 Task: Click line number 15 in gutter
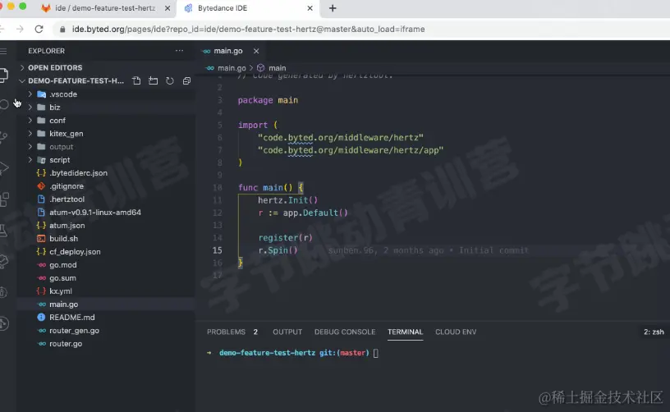click(x=217, y=250)
